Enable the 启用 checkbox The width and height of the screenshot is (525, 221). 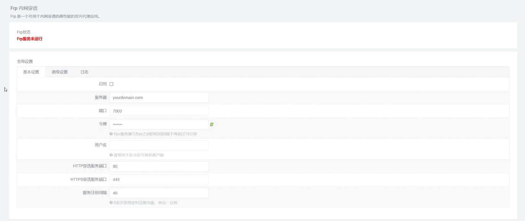point(111,84)
